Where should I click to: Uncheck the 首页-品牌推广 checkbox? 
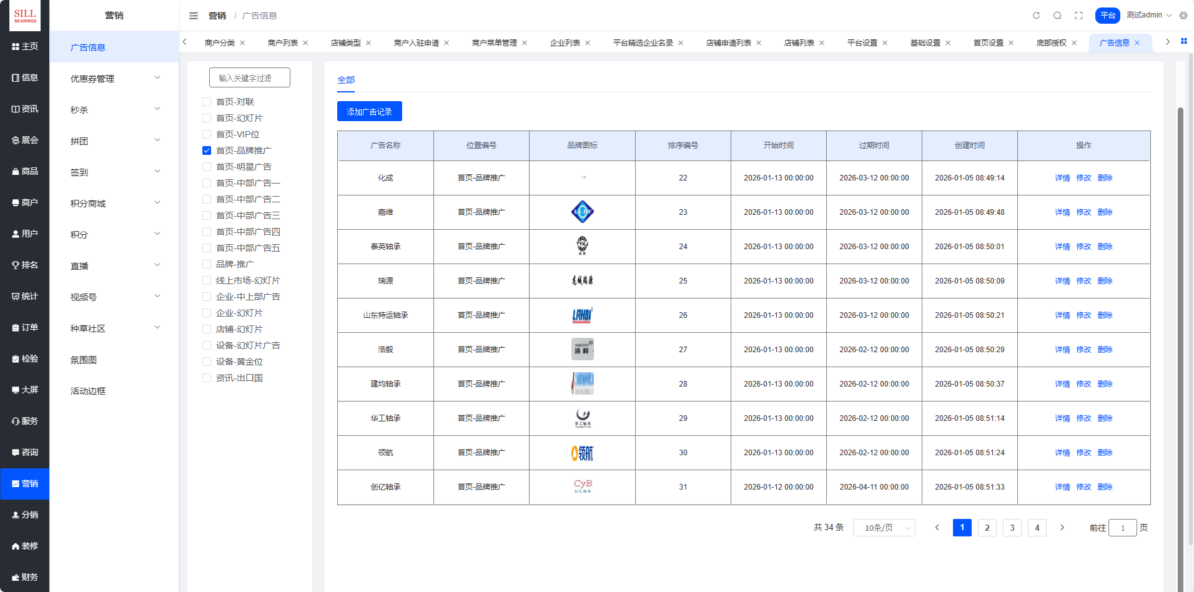[207, 150]
